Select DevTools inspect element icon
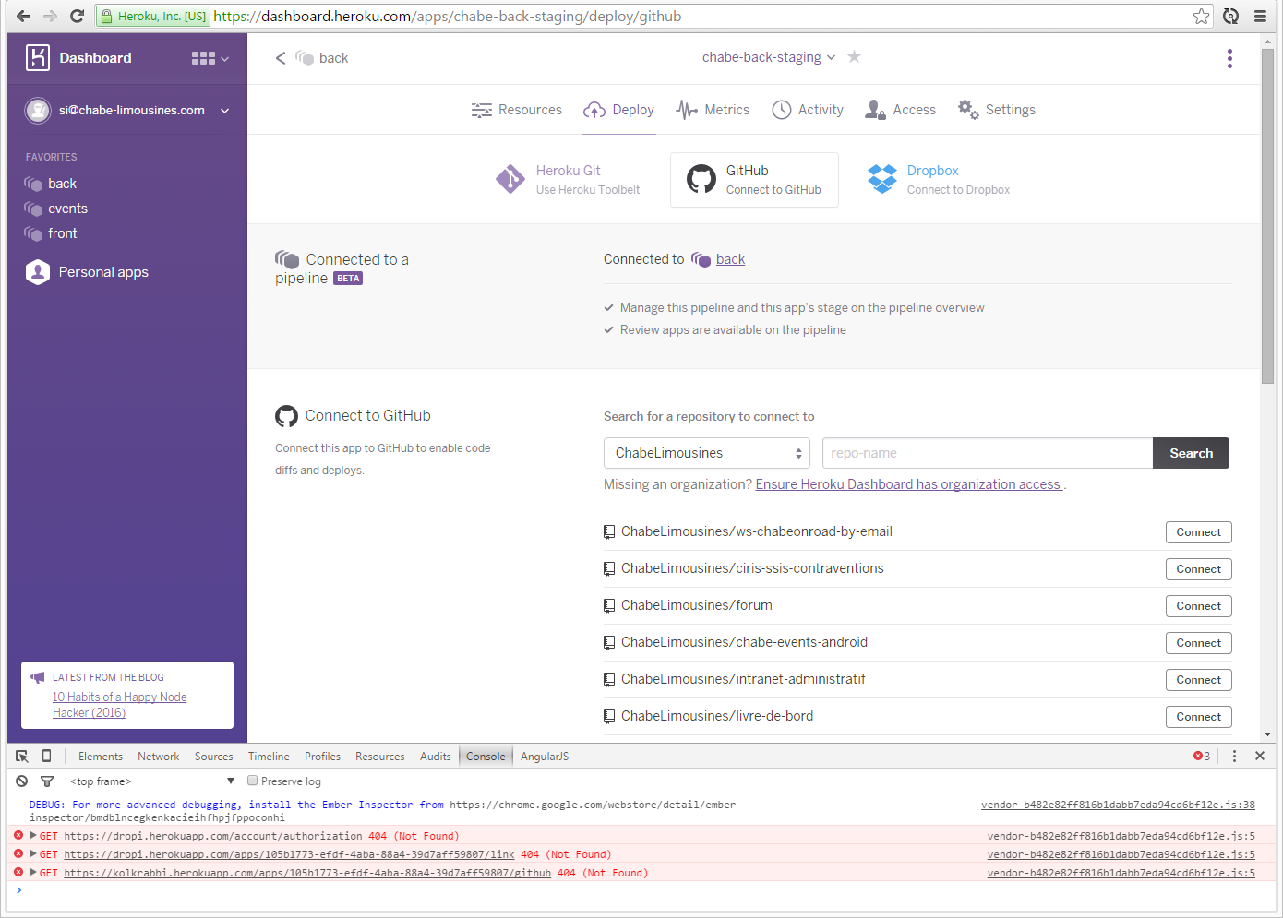This screenshot has height=918, width=1283. (22, 757)
